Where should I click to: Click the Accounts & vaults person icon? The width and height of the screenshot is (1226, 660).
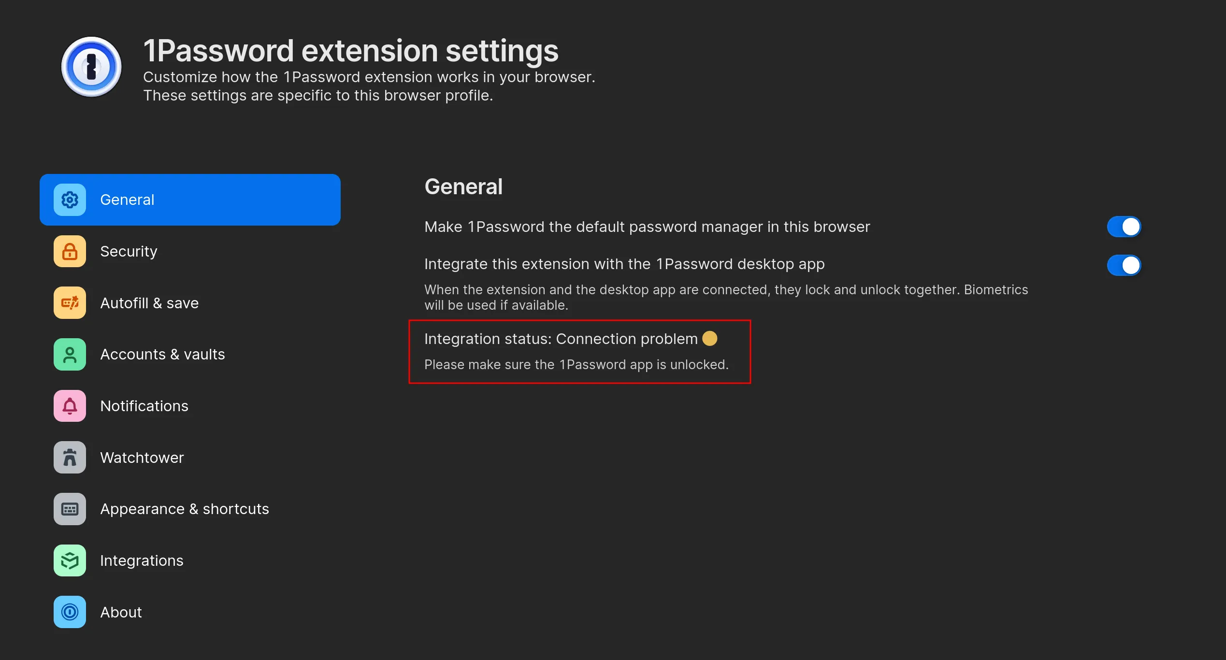pos(70,355)
